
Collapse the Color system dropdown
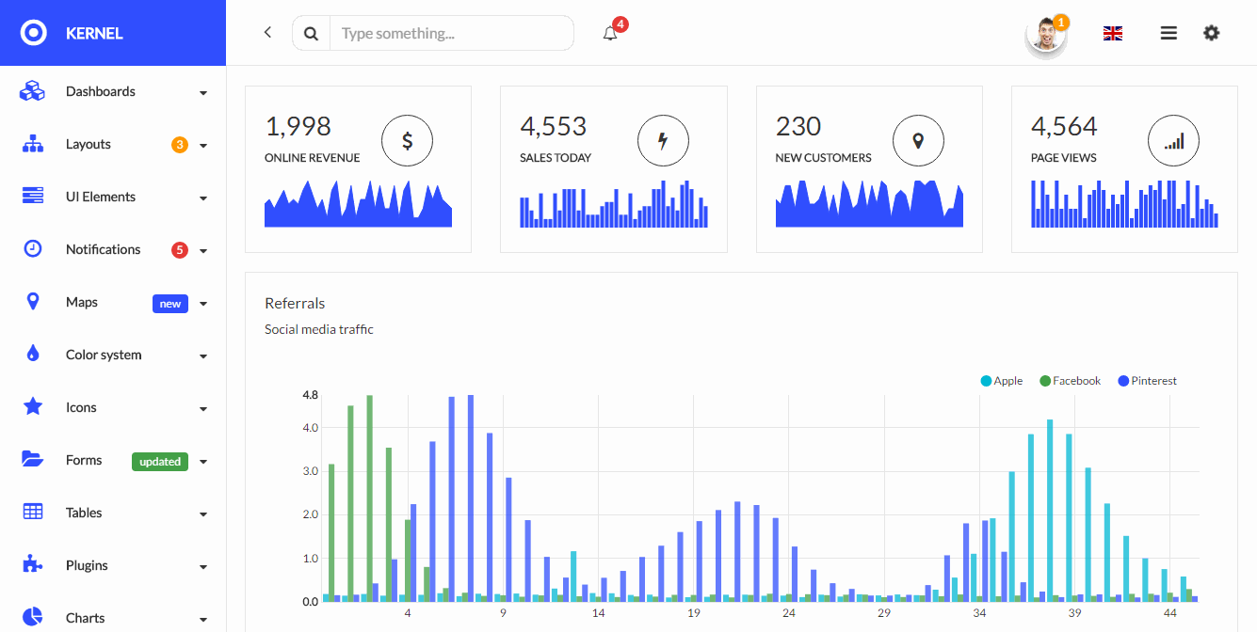tap(104, 355)
